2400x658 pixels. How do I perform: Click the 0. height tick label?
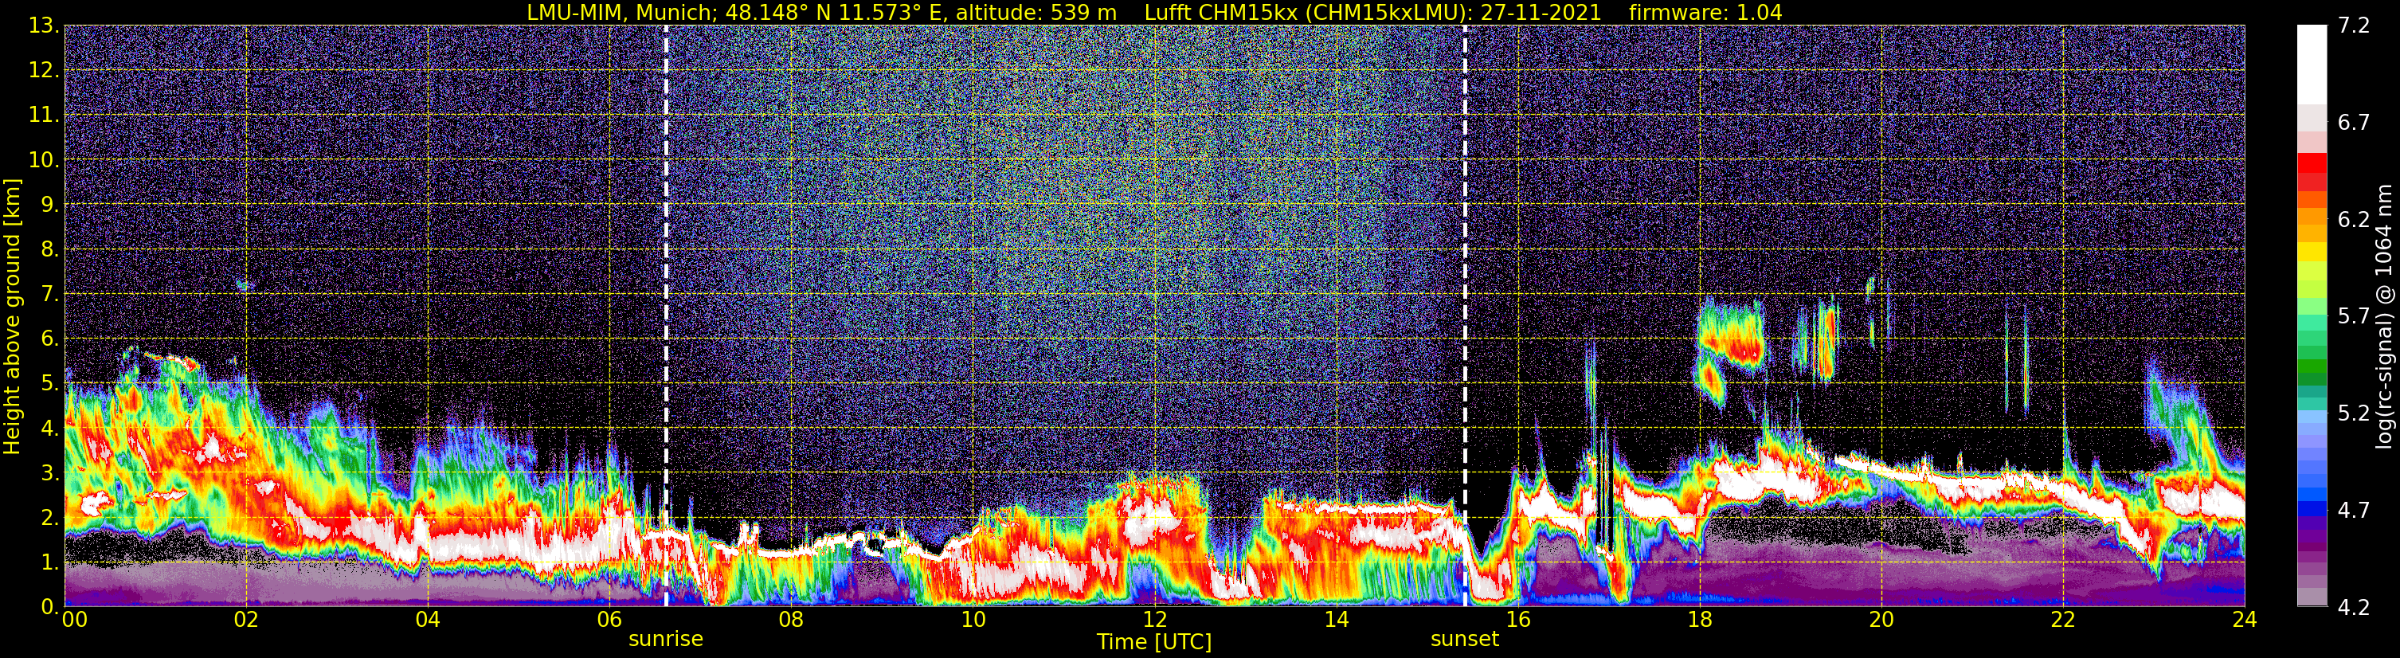(x=50, y=607)
